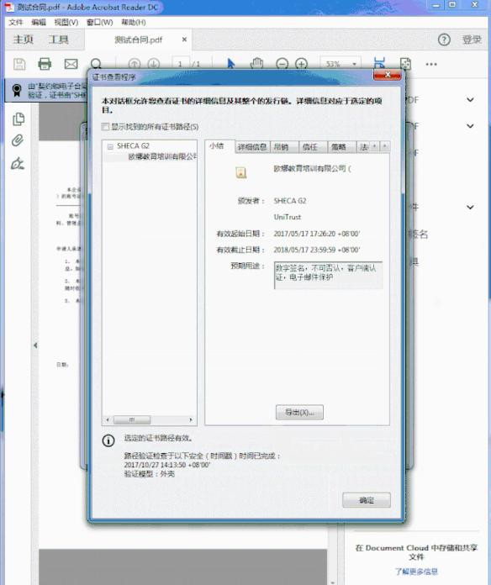Click the 确定 button
Viewport: 491px width, 585px height.
(x=367, y=500)
